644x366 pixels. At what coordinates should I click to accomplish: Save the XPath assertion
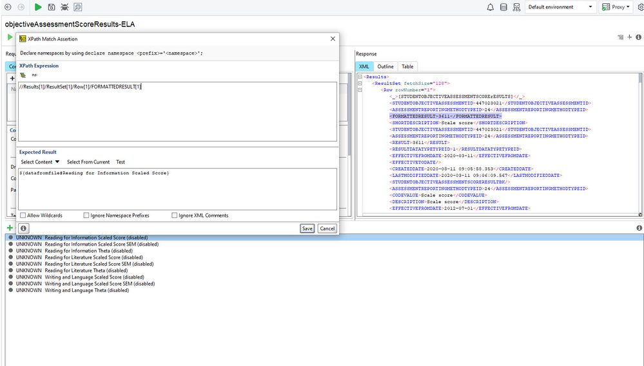pyautogui.click(x=307, y=228)
